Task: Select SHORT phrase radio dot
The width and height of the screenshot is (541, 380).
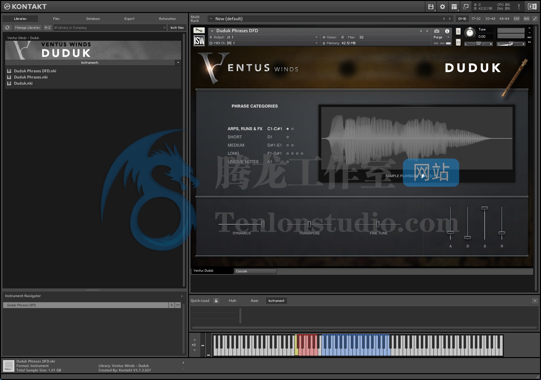Action: click(288, 137)
